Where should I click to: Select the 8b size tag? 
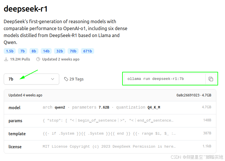[34, 51]
